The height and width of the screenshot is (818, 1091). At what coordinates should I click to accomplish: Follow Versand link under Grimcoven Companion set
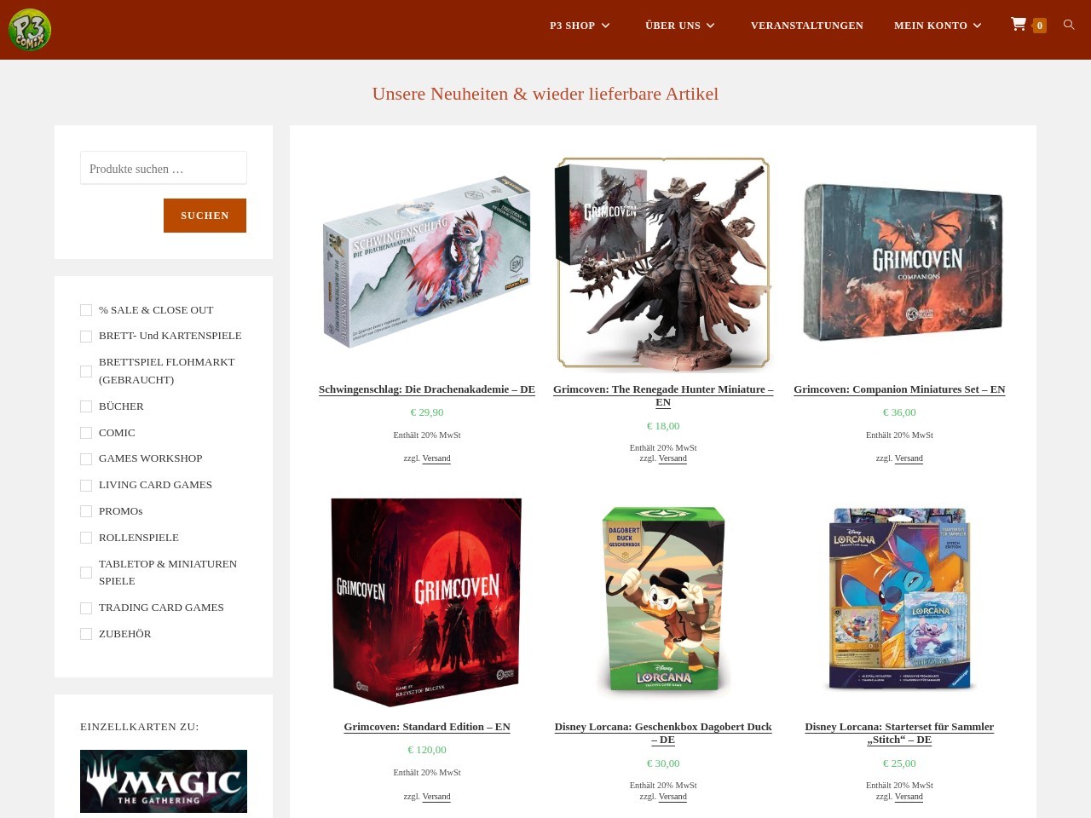(909, 458)
